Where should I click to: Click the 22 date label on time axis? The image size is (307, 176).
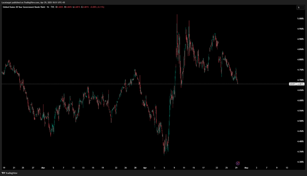[116, 168]
